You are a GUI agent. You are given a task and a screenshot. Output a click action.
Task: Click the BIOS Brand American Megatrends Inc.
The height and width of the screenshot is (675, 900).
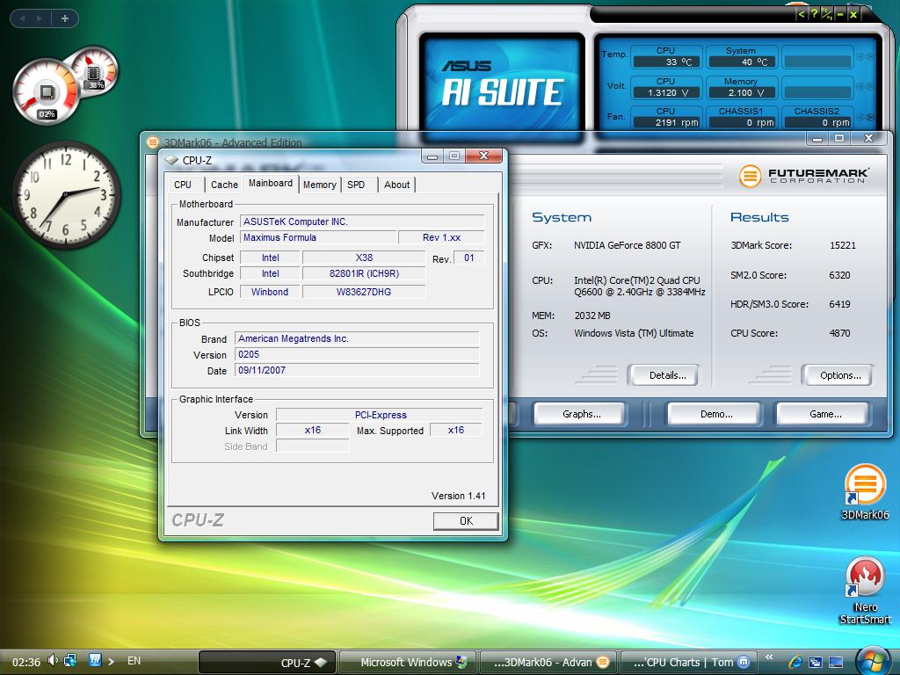[x=357, y=338]
